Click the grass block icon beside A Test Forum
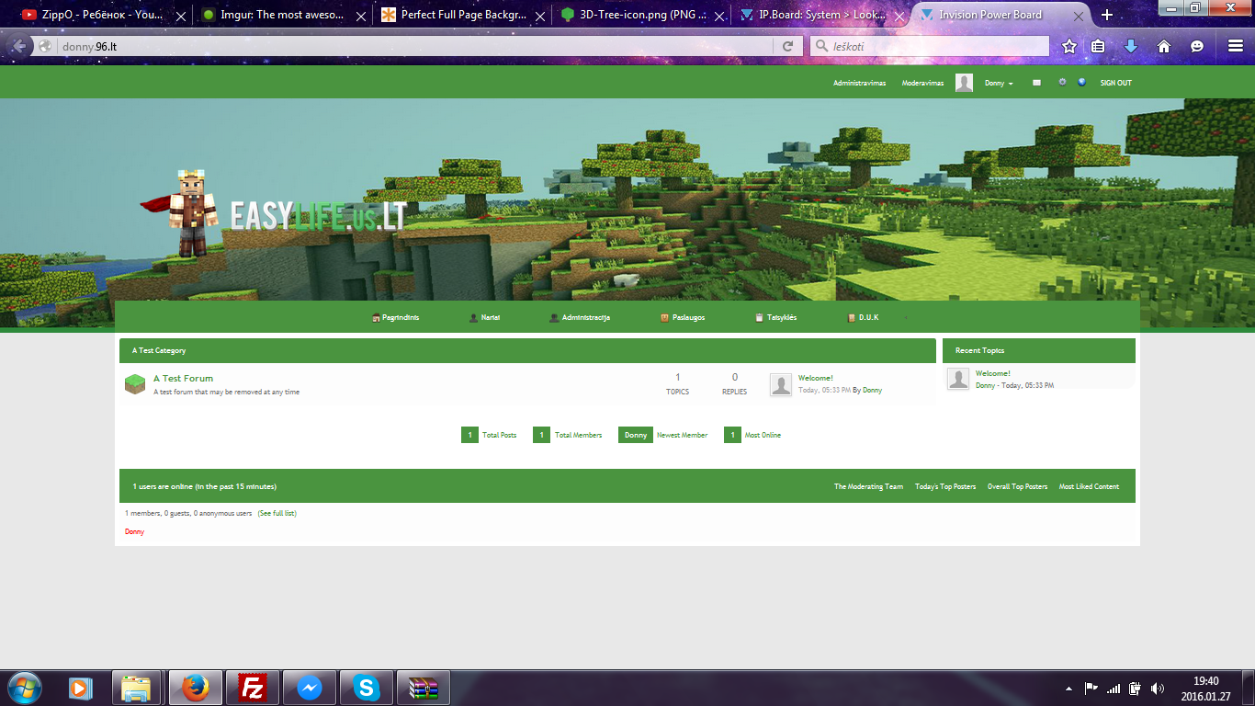This screenshot has height=706, width=1255. (135, 384)
